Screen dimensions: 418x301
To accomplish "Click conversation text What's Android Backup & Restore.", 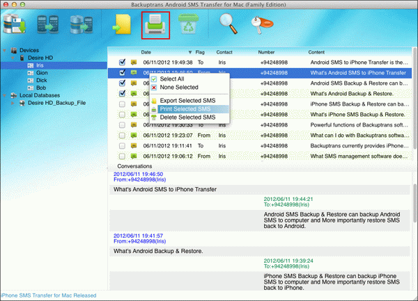I will coord(158,251).
